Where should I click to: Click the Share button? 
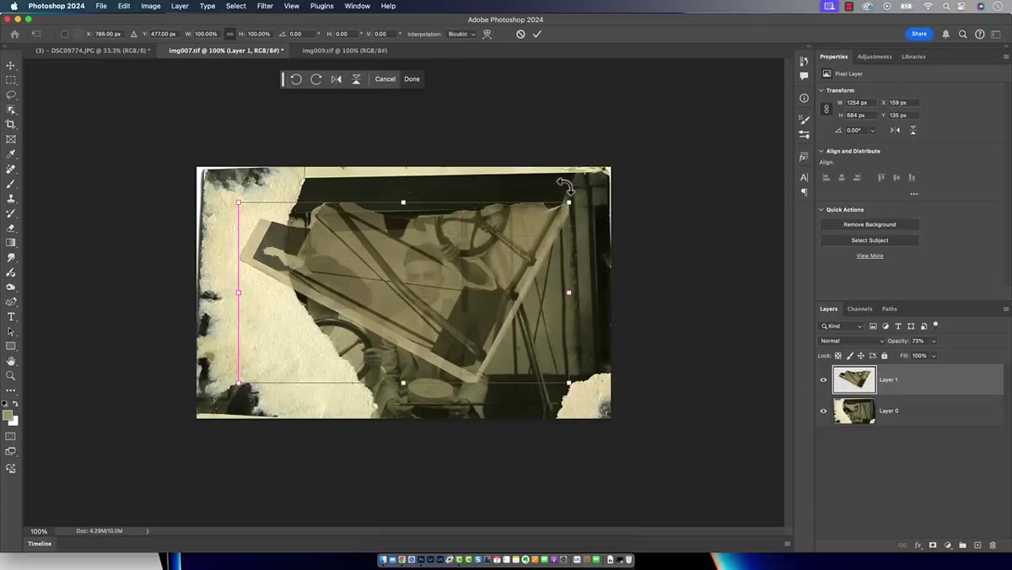[919, 34]
